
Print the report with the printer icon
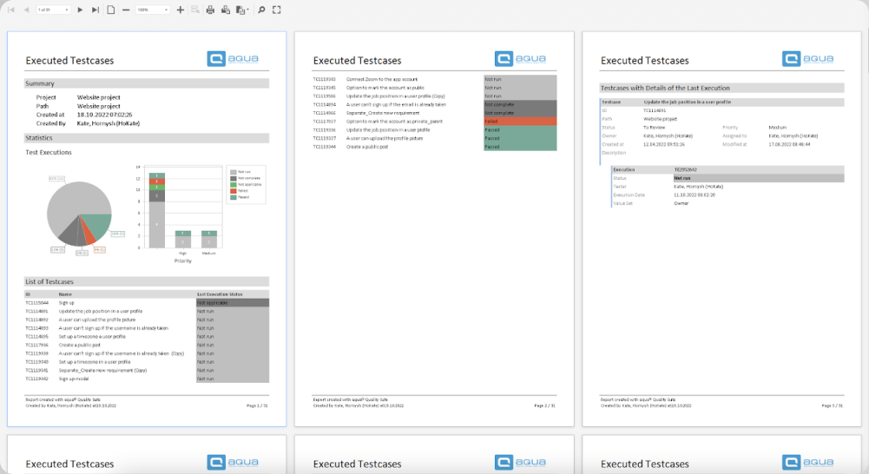pyautogui.click(x=210, y=10)
